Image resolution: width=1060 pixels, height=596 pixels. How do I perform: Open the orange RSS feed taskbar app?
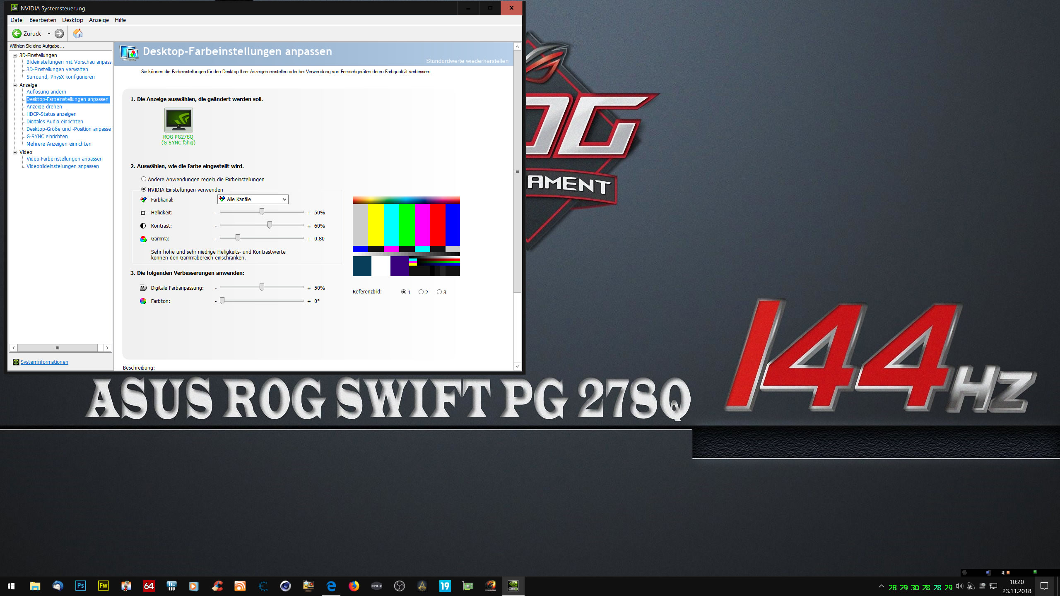[x=240, y=586]
